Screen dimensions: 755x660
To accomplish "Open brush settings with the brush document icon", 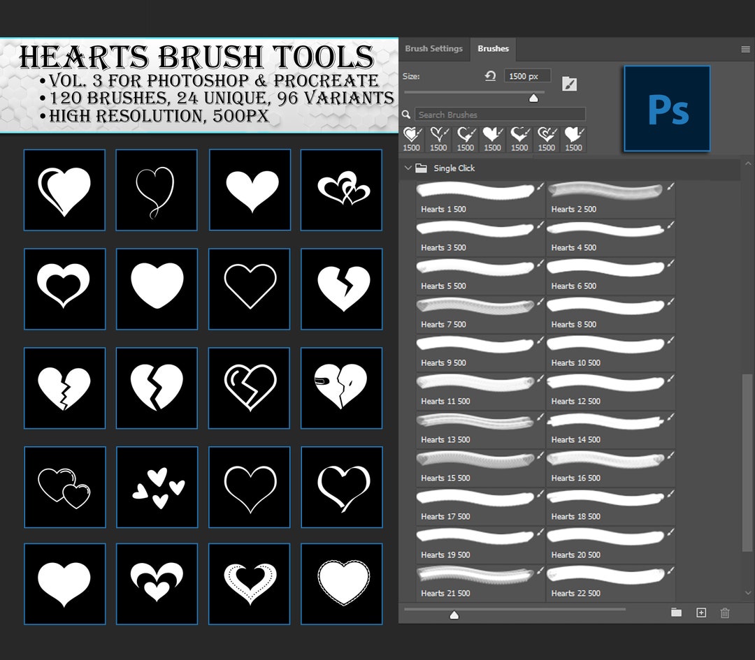I will tap(570, 84).
